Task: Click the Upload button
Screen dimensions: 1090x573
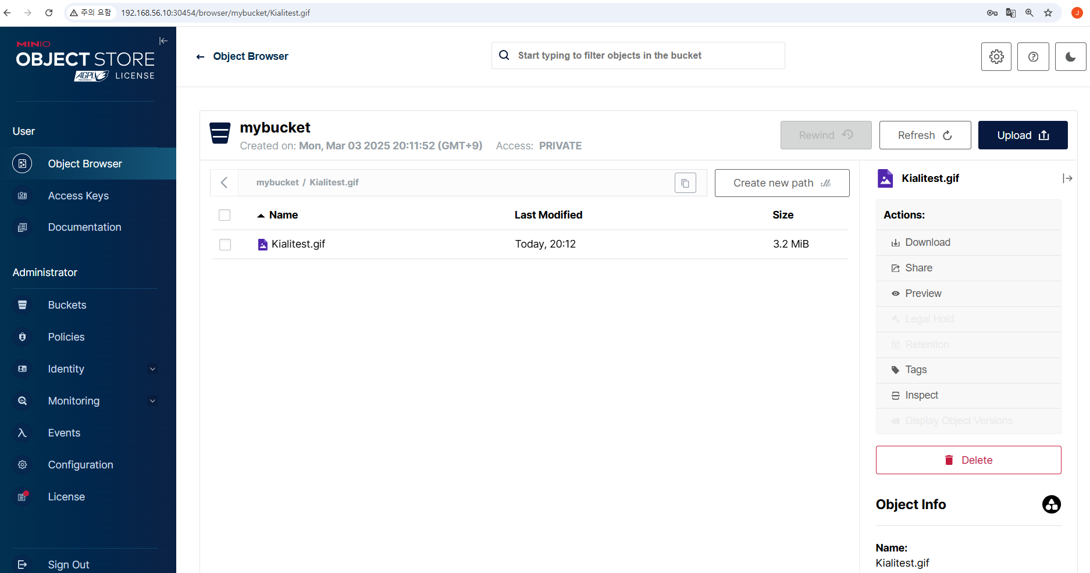Action: [1023, 135]
